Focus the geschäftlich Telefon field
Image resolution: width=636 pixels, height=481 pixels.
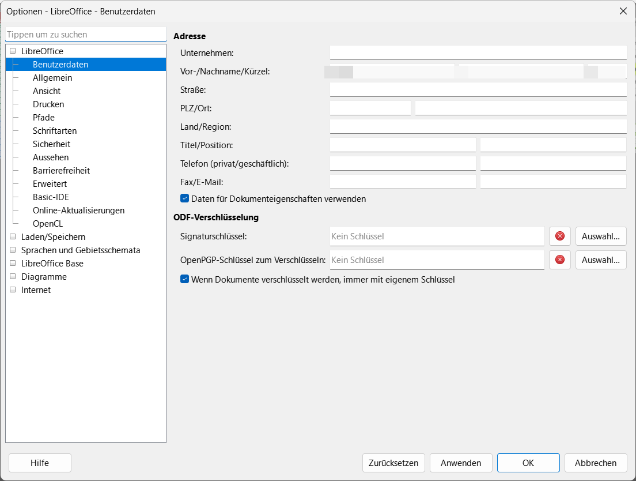coord(553,164)
